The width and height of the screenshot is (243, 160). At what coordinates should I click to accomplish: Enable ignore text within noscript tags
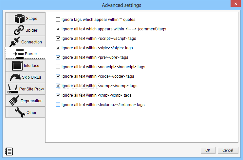pos(58,67)
